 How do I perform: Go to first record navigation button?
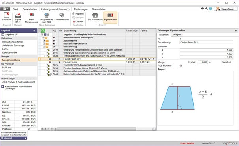point(42,129)
